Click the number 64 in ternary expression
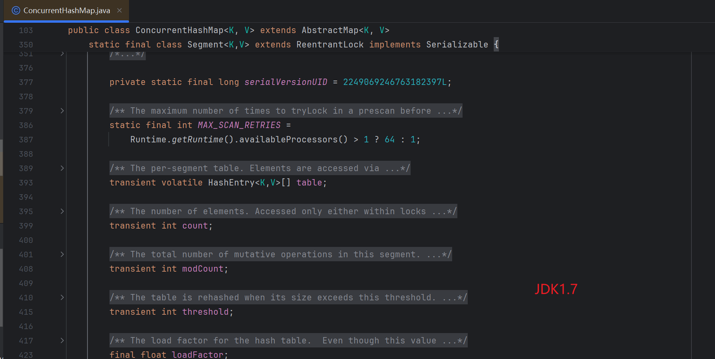715x359 pixels. coord(390,139)
